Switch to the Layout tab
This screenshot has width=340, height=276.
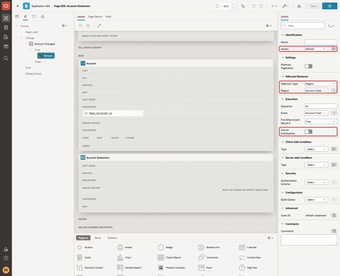pyautogui.click(x=81, y=17)
